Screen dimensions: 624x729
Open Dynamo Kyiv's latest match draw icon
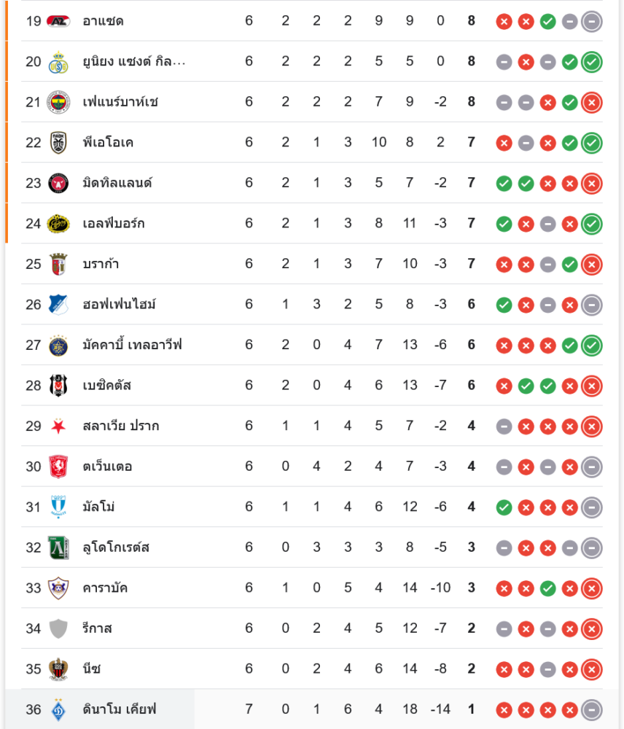point(592,709)
